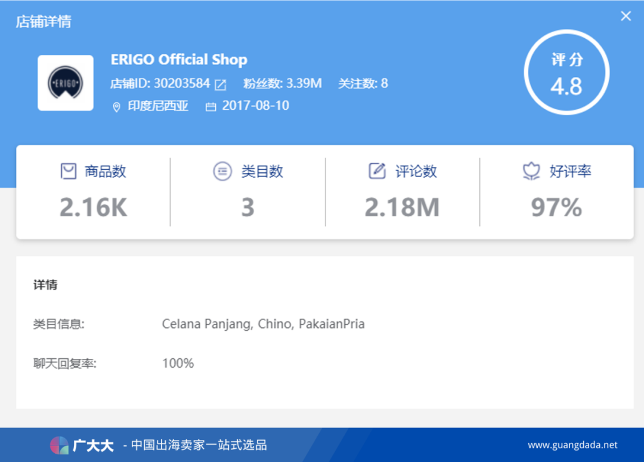Screen dimensions: 644x462
Task: Click the 2.18M review count value
Action: coord(402,207)
